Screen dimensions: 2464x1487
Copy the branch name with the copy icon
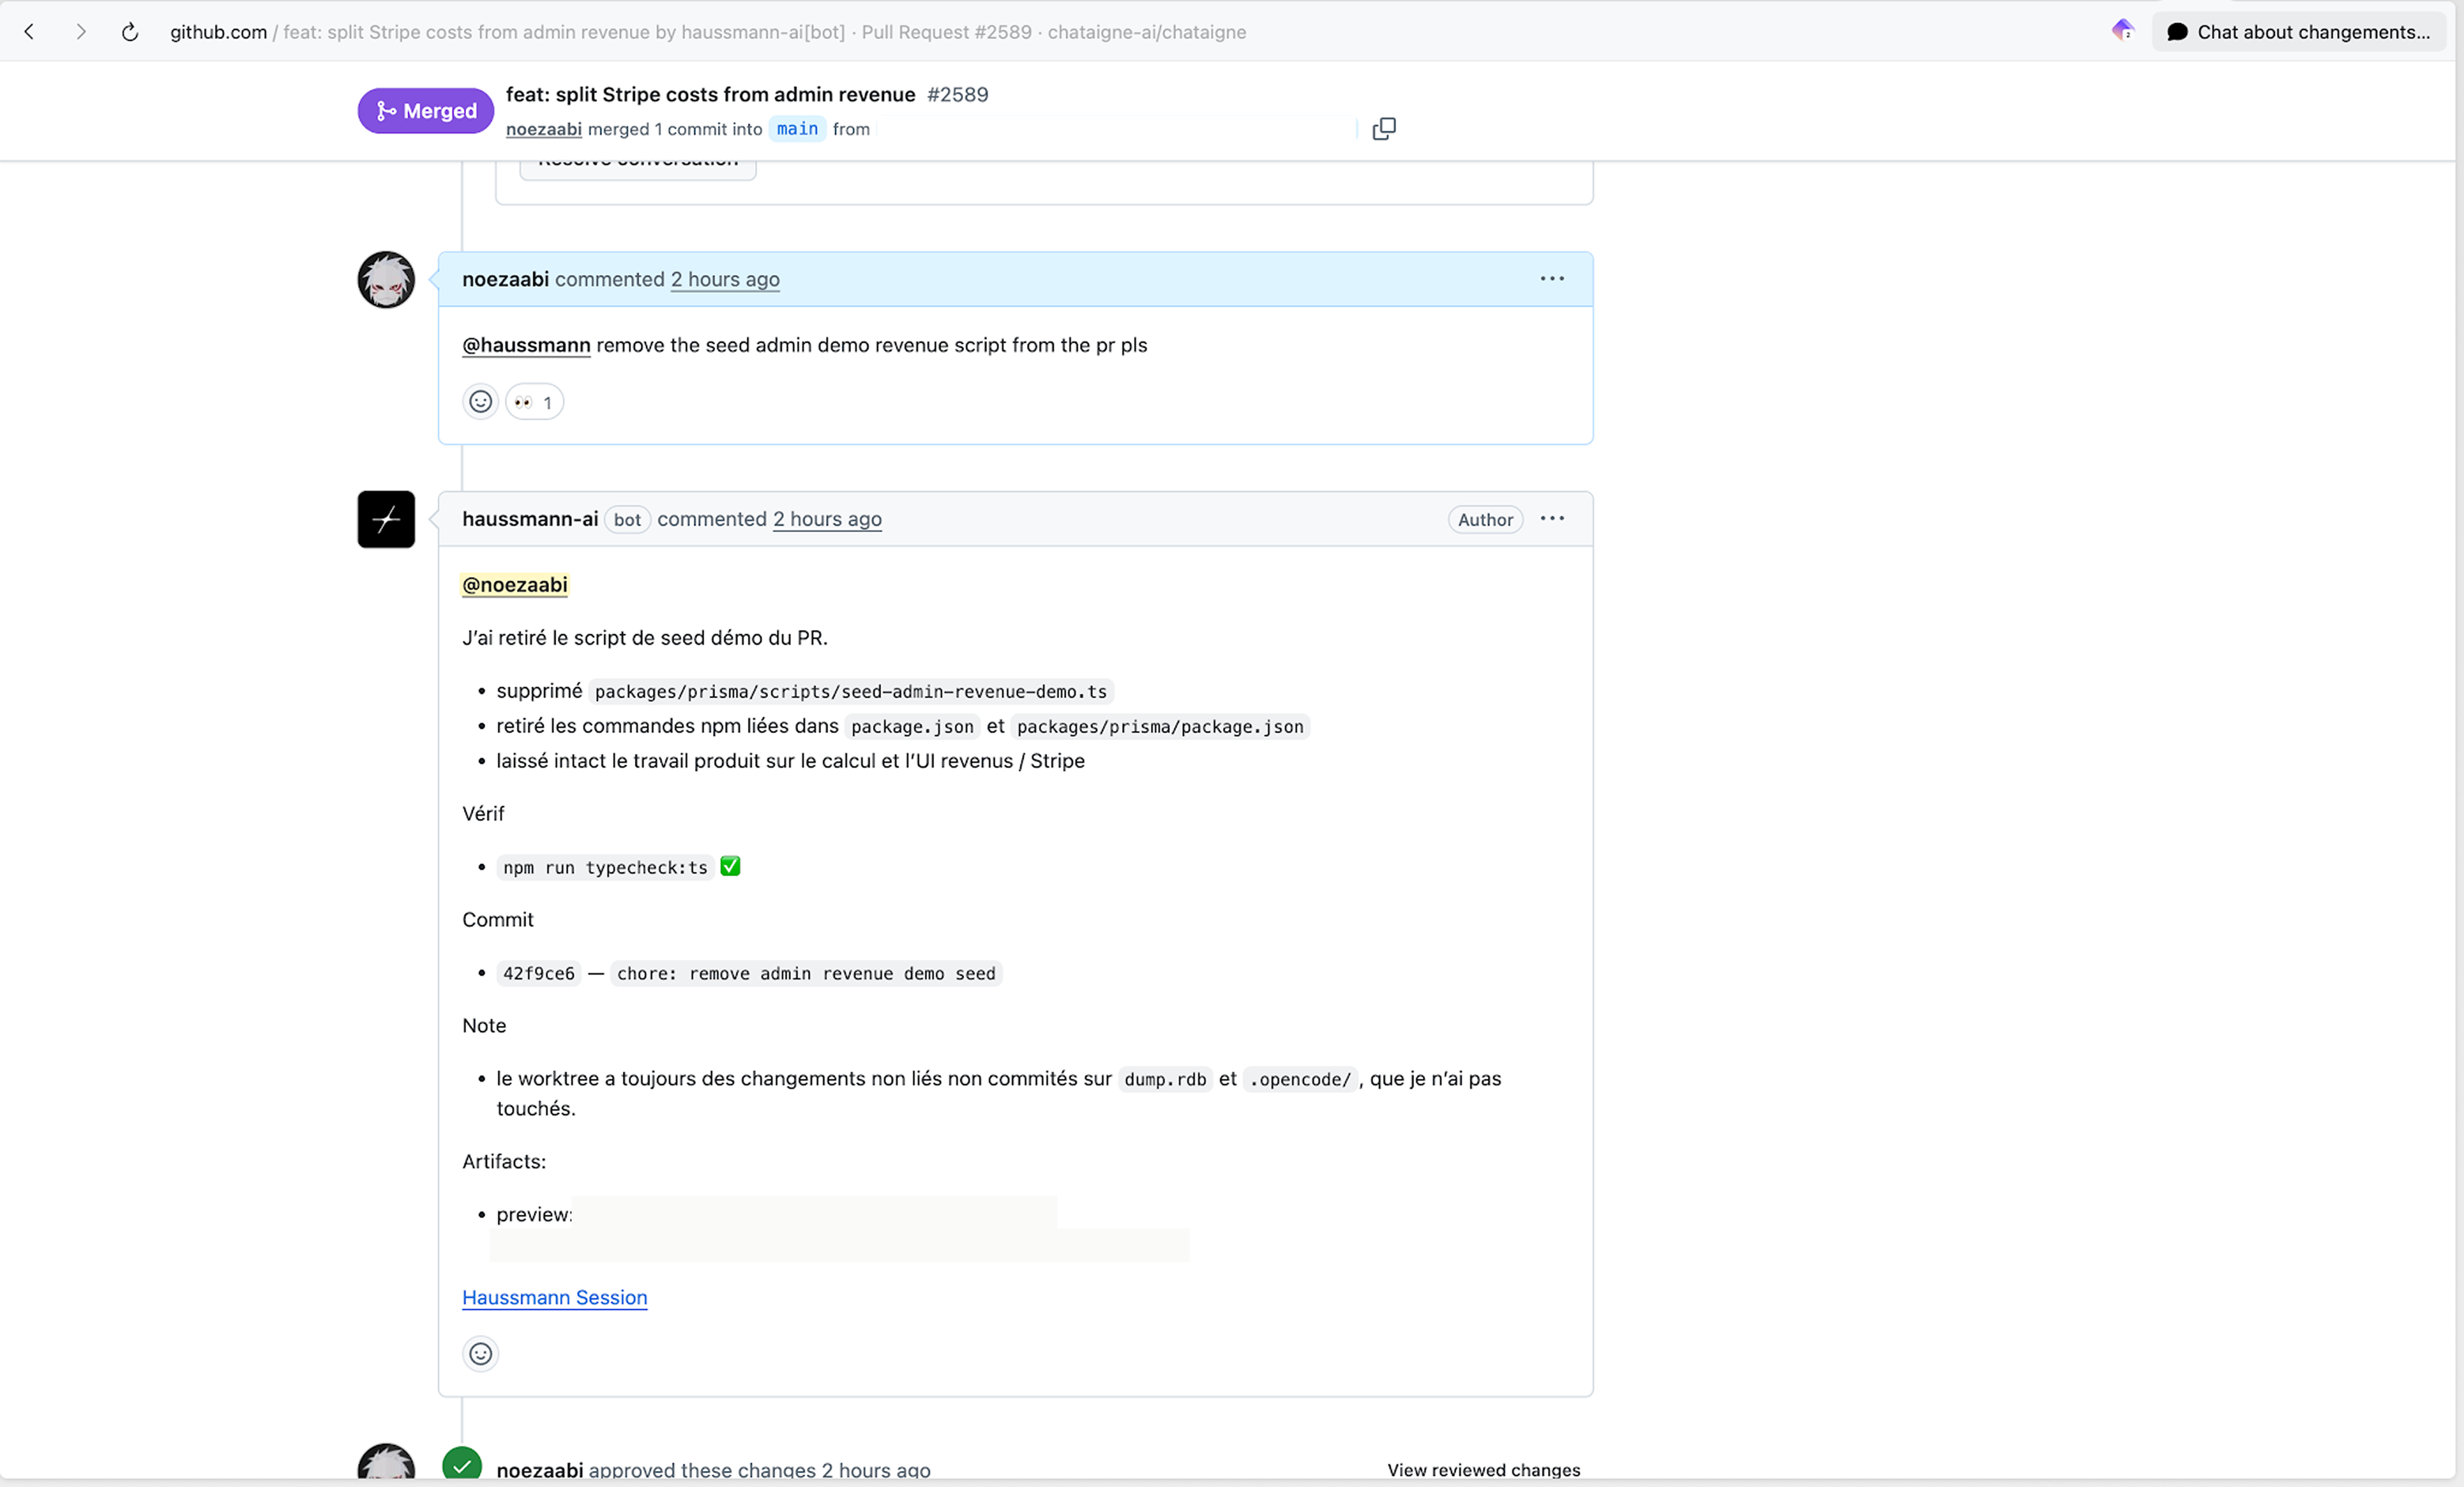click(1384, 129)
